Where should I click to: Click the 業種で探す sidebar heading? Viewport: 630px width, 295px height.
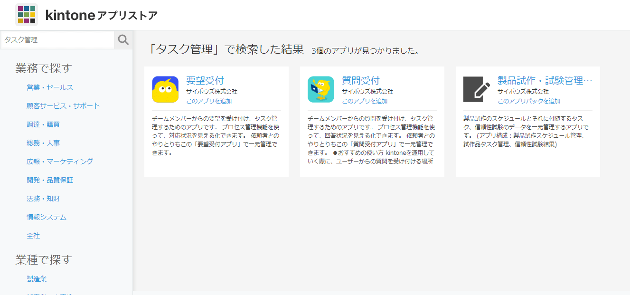(43, 259)
